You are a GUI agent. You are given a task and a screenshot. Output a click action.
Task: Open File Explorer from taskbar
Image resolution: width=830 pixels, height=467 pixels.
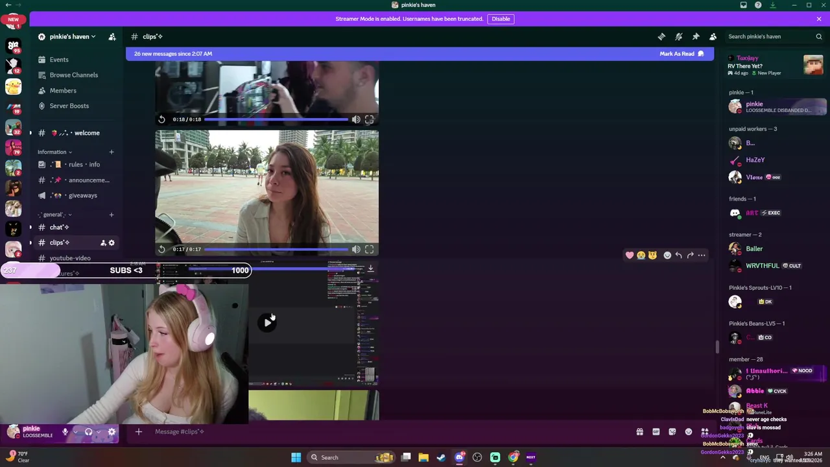423,457
